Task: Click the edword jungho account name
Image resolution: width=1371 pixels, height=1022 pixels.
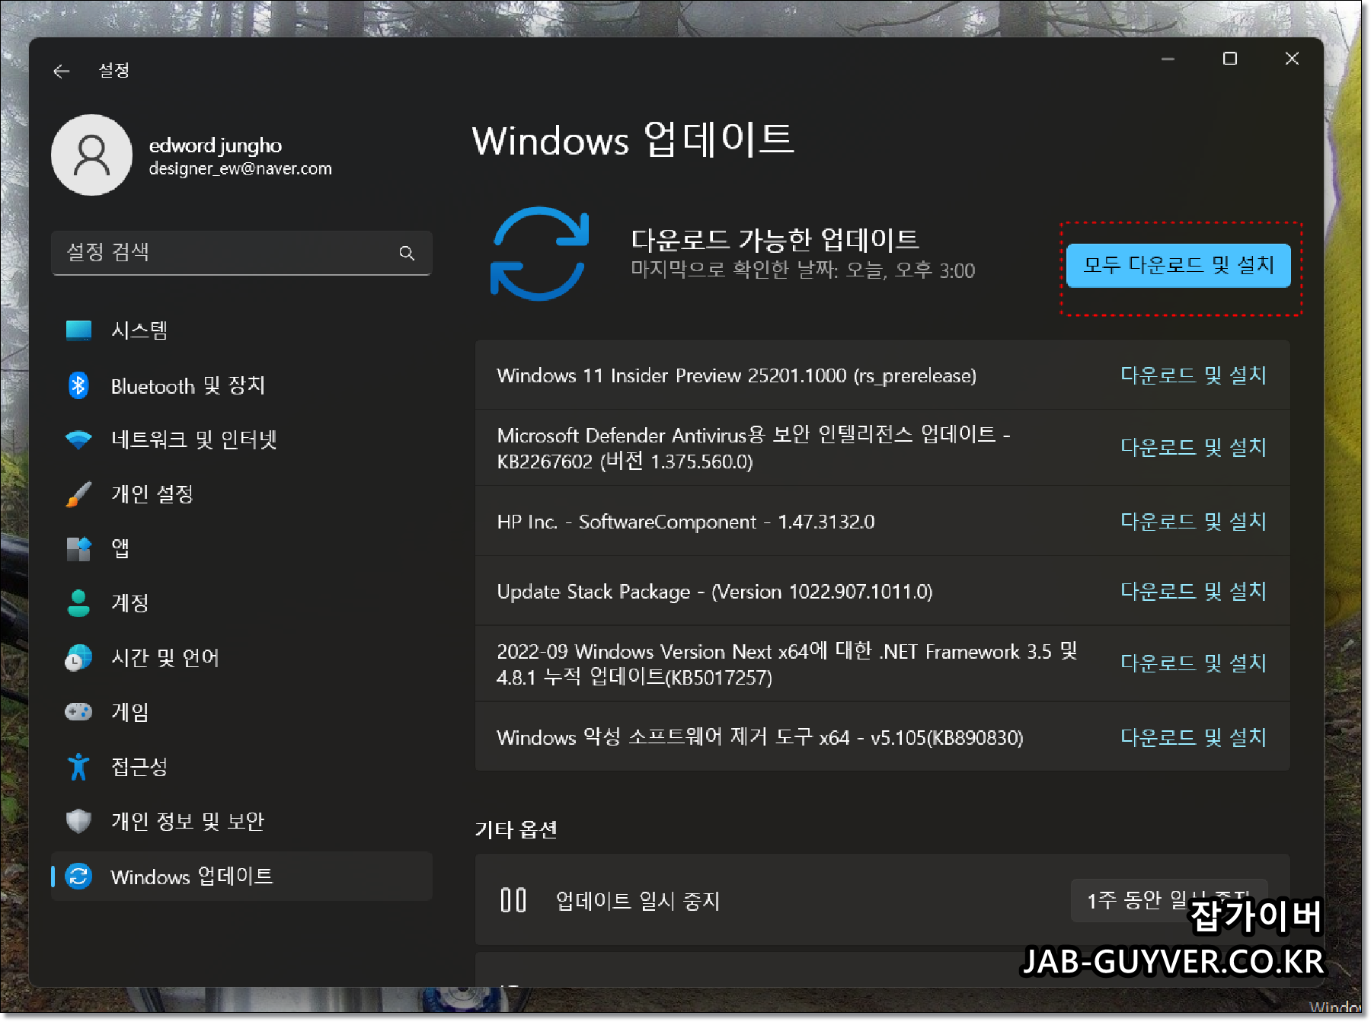Action: 216,145
